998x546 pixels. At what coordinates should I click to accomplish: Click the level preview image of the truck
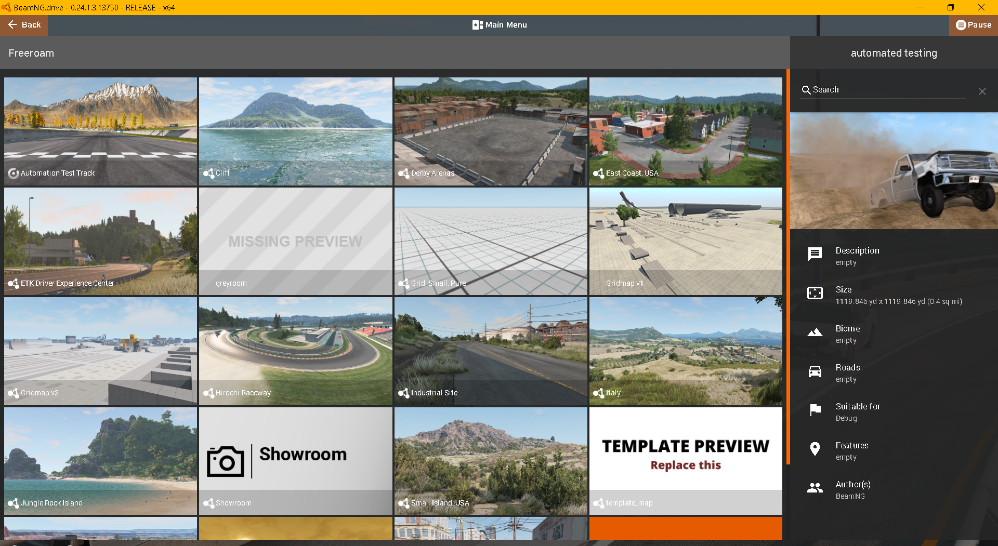click(894, 171)
